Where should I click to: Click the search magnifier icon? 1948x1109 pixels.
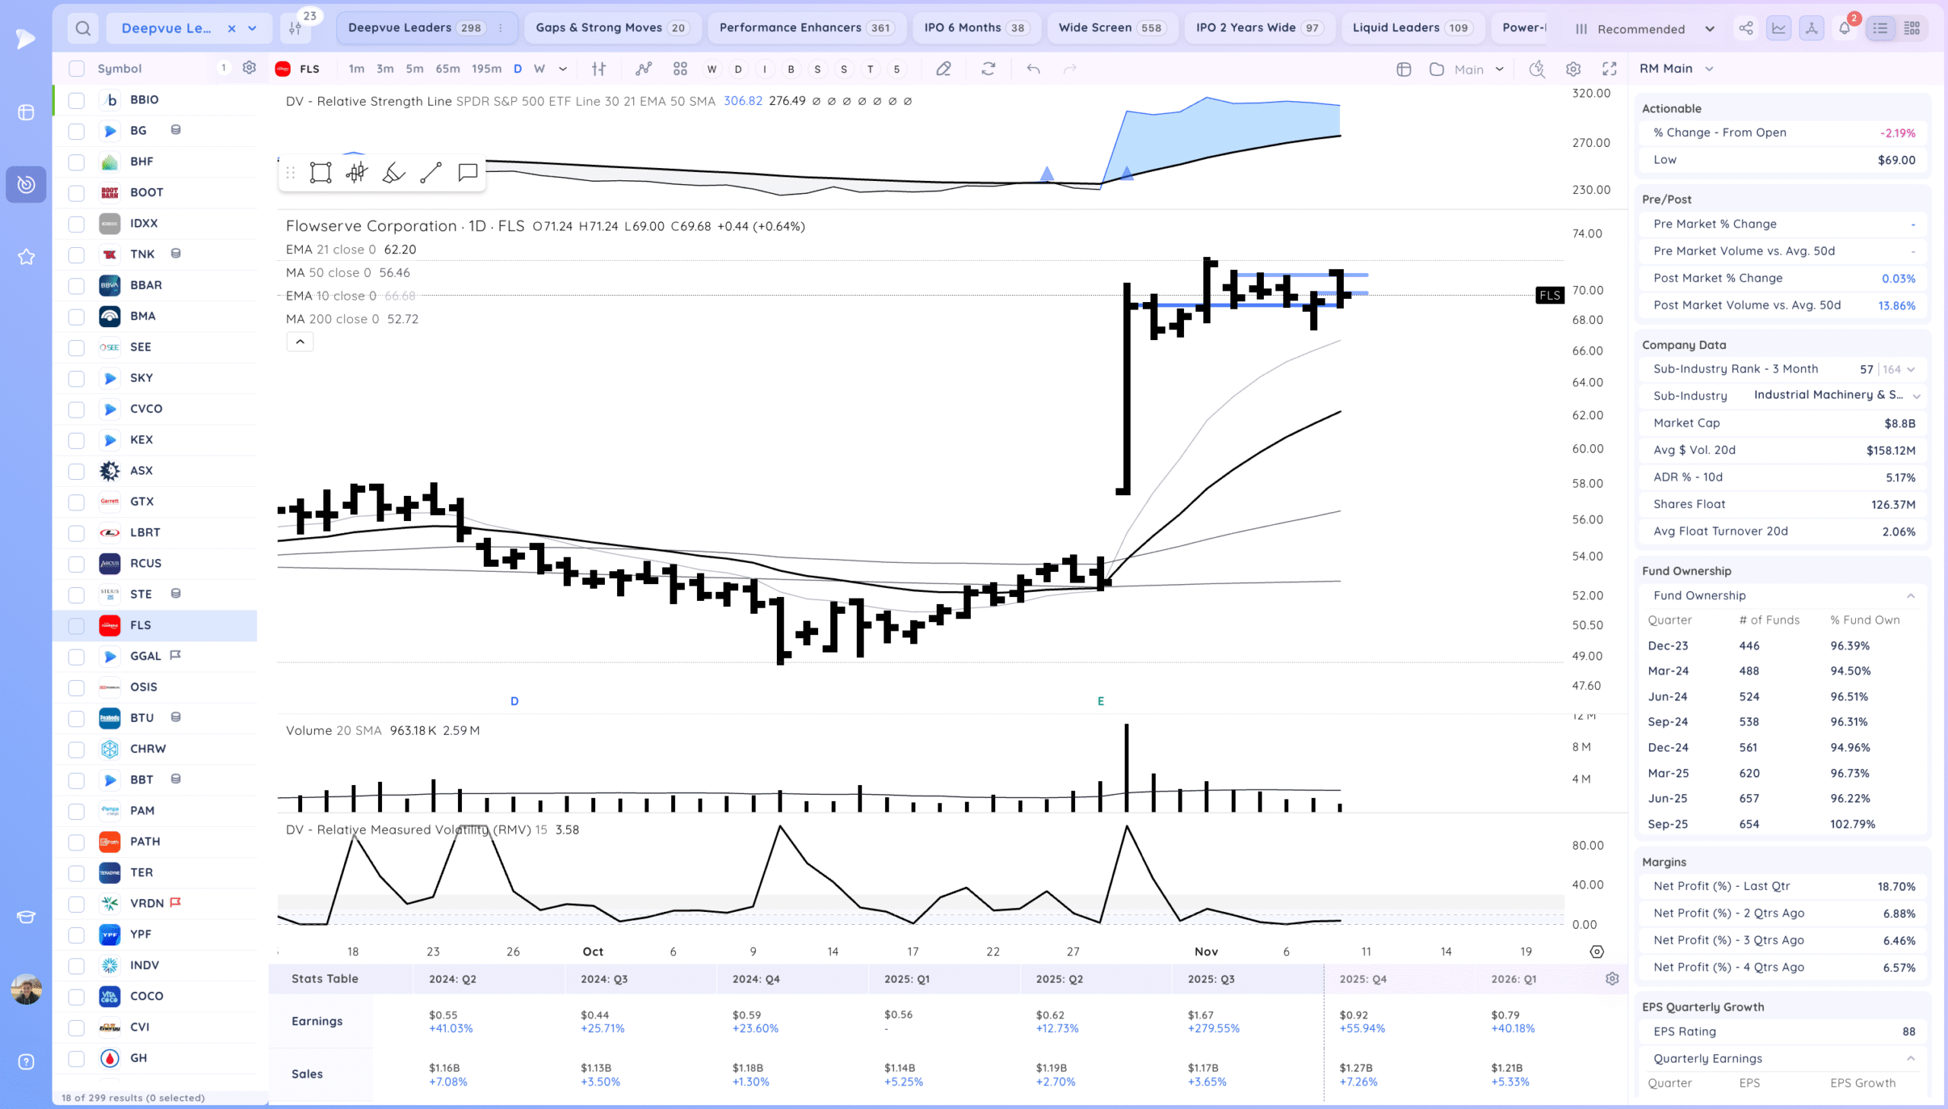click(x=83, y=28)
